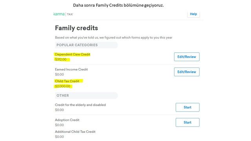
Task: Click the $2,000.00 child credit amount
Action: [63, 86]
